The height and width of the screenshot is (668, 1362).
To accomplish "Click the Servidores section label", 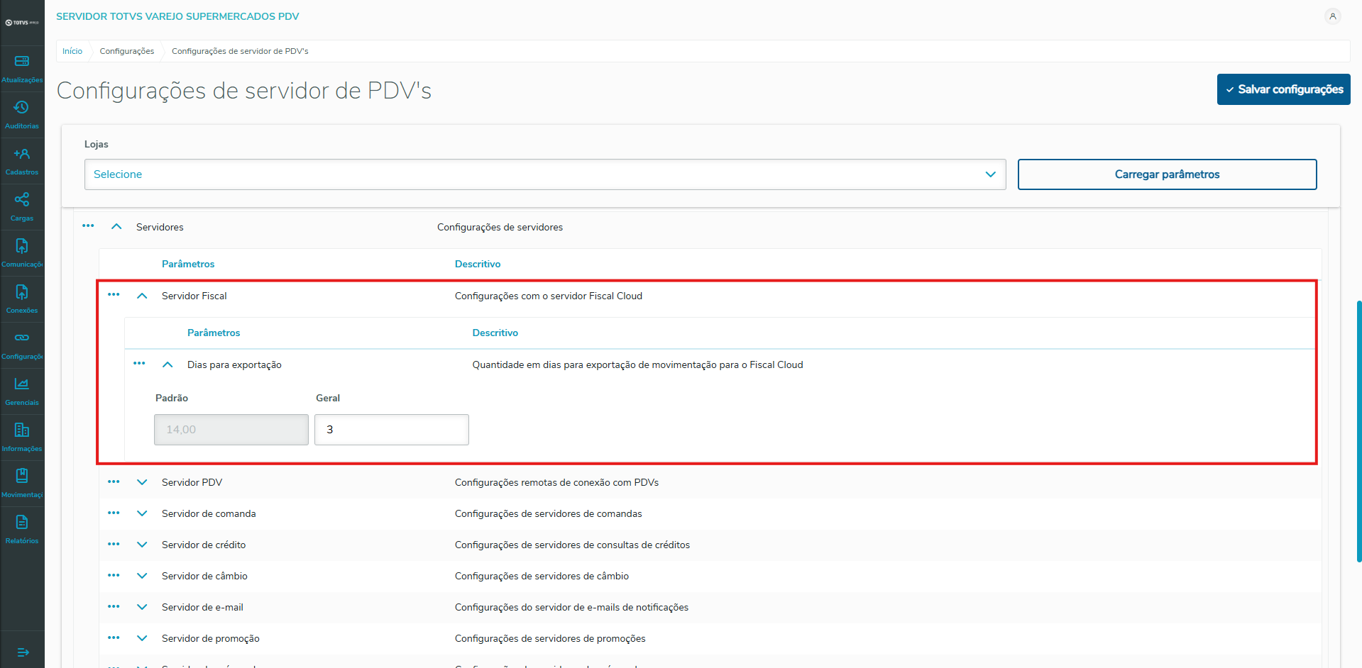I will click(x=160, y=227).
